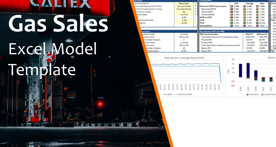Select the Base Case input cell
The height and width of the screenshot is (147, 276).
point(184,3)
